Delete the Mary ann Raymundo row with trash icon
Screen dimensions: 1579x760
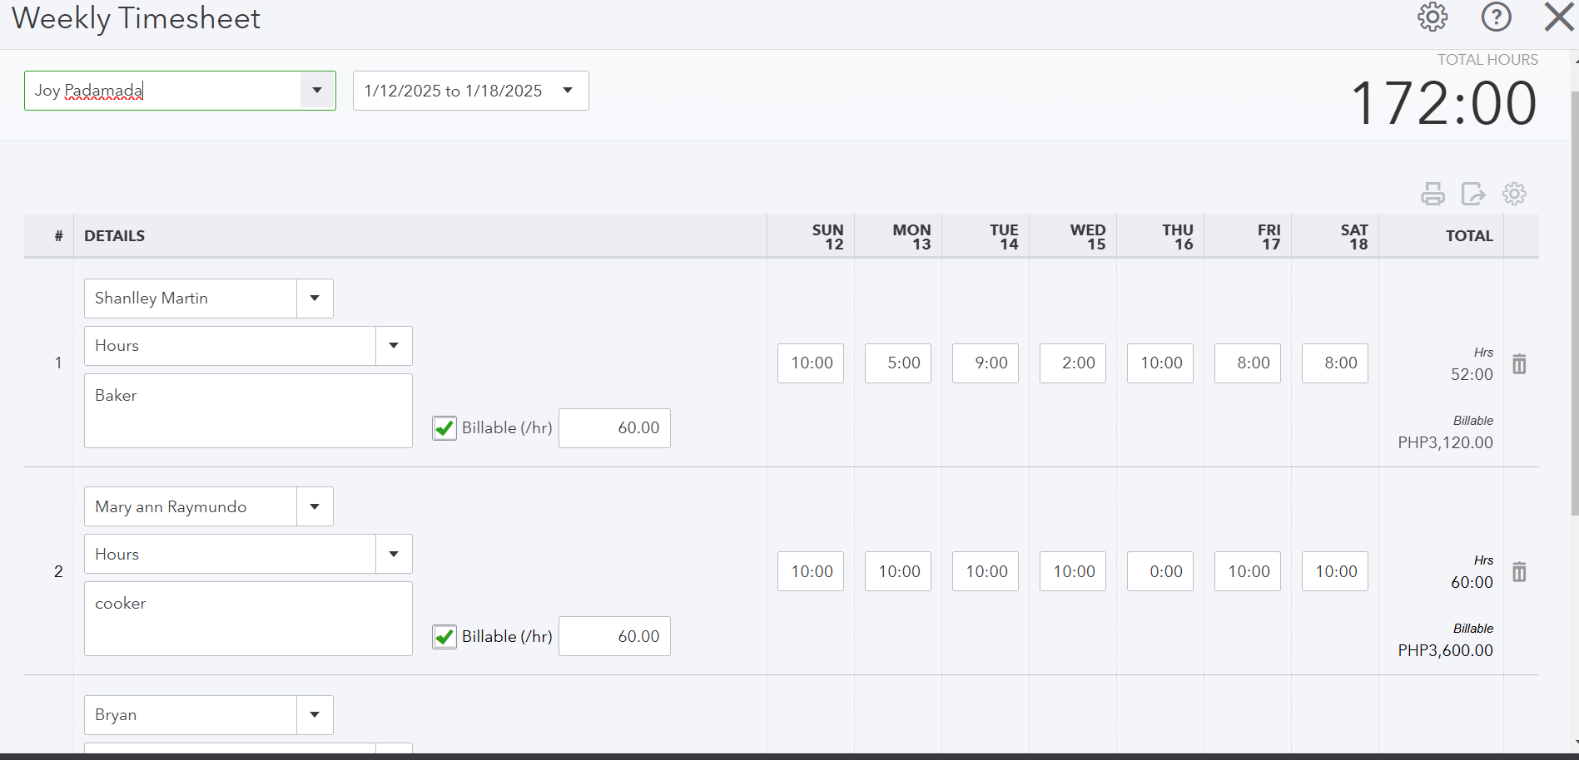[1519, 572]
